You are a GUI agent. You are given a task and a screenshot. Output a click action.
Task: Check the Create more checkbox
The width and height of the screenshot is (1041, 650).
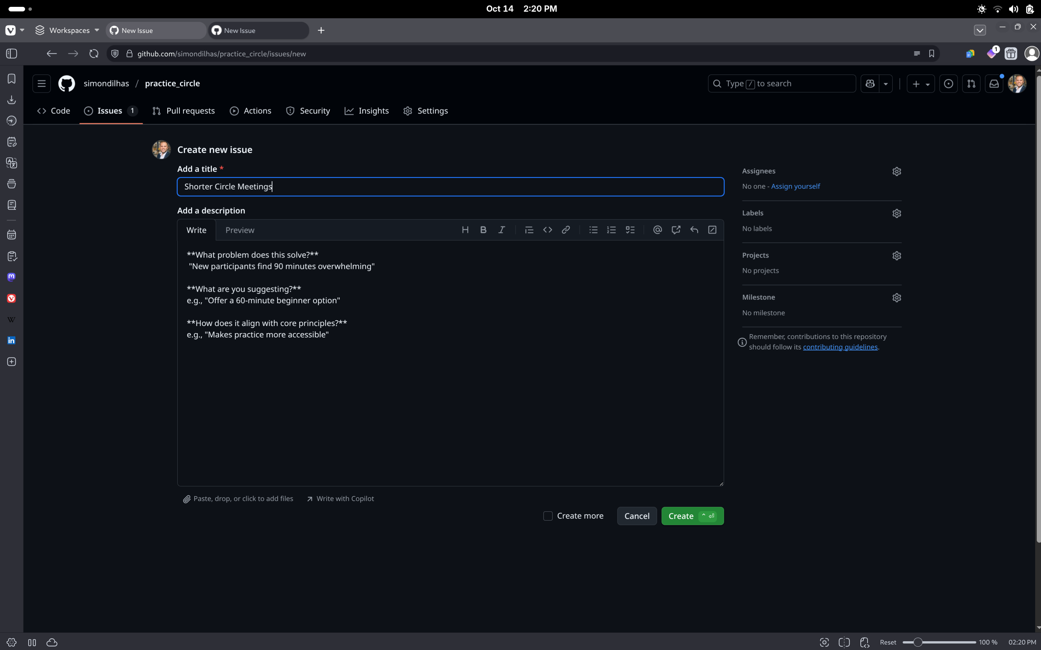[548, 516]
